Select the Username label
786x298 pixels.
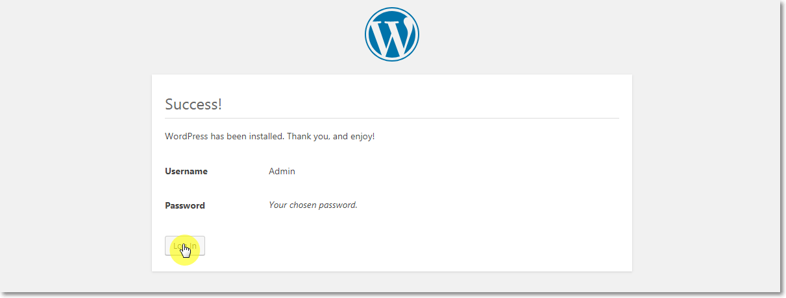click(x=186, y=172)
